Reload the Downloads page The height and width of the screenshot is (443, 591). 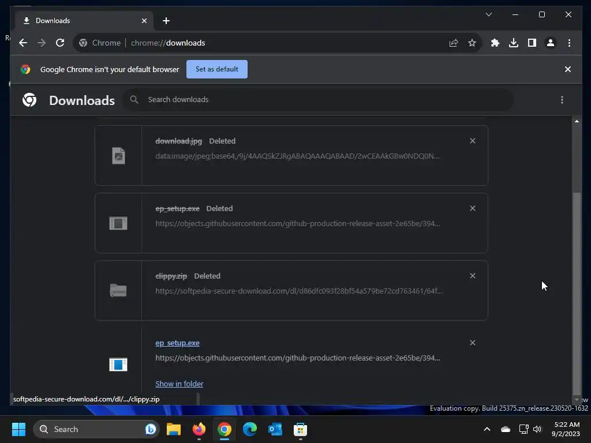[60, 43]
